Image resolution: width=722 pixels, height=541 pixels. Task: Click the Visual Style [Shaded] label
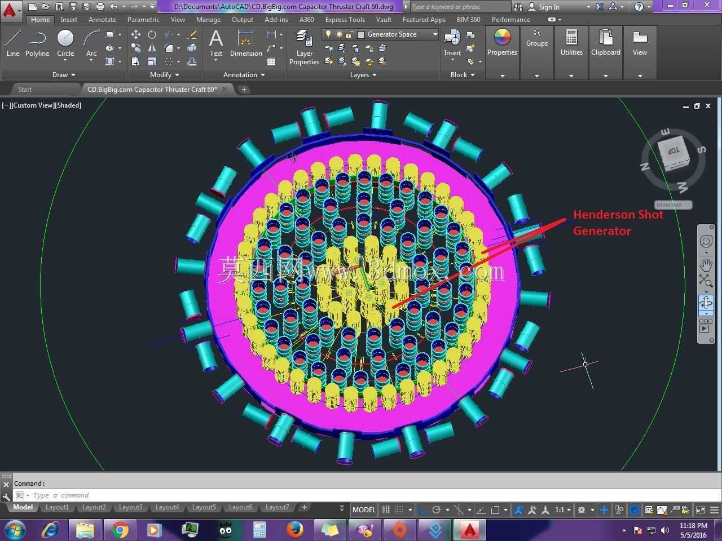[68, 105]
